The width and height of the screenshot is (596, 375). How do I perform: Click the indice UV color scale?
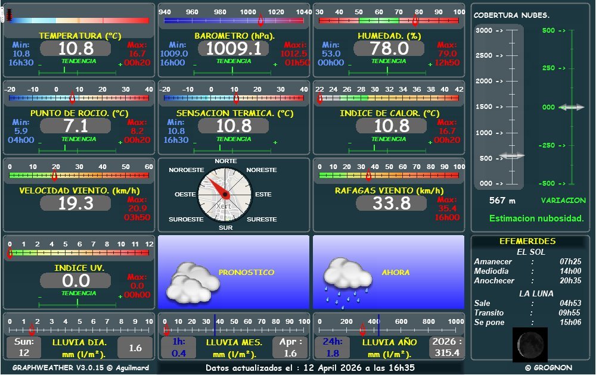81,253
